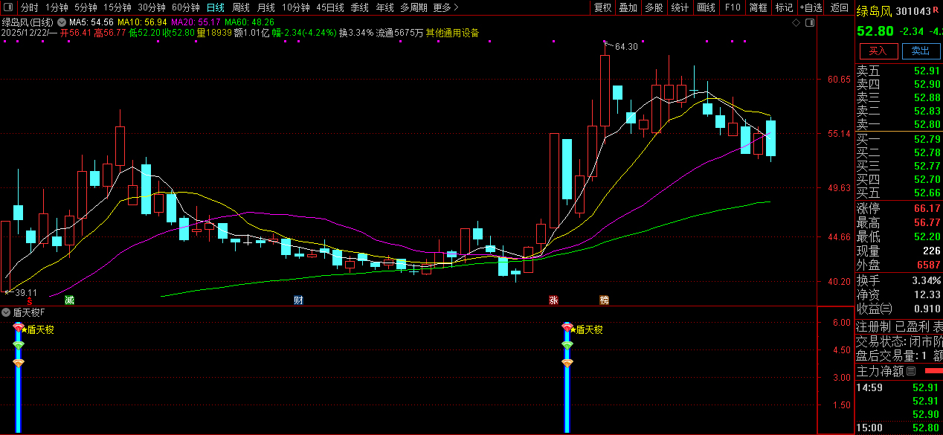Click the green gem on left signal bar

19,345
